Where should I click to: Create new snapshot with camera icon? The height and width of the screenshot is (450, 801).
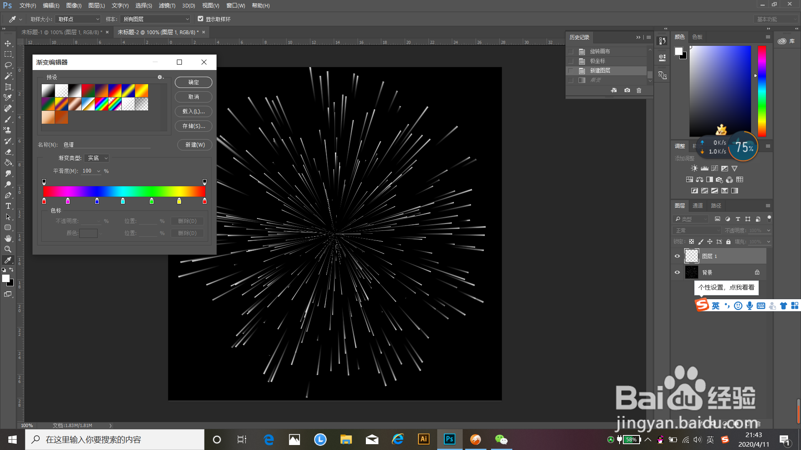pyautogui.click(x=627, y=90)
